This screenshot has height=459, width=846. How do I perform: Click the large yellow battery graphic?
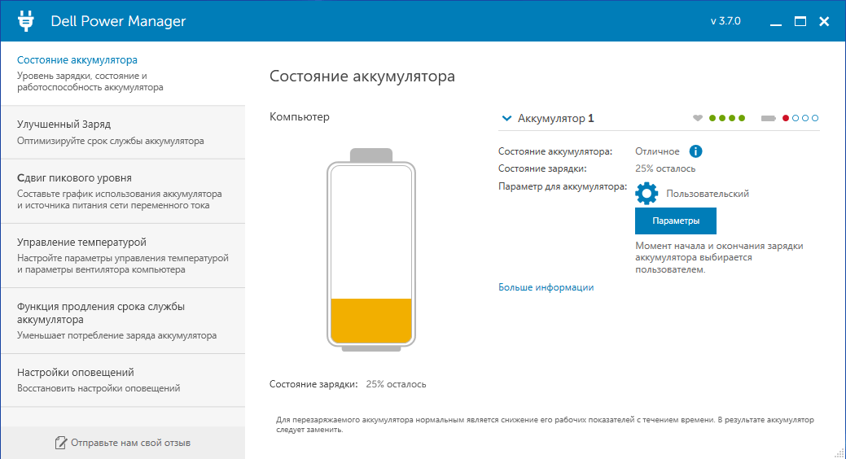pyautogui.click(x=371, y=250)
